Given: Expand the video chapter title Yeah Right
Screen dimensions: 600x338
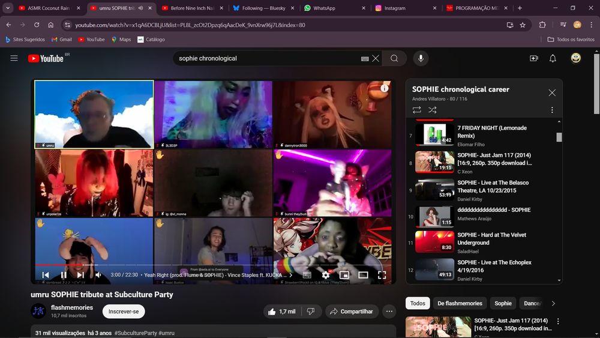Looking at the screenshot, I should pyautogui.click(x=218, y=275).
